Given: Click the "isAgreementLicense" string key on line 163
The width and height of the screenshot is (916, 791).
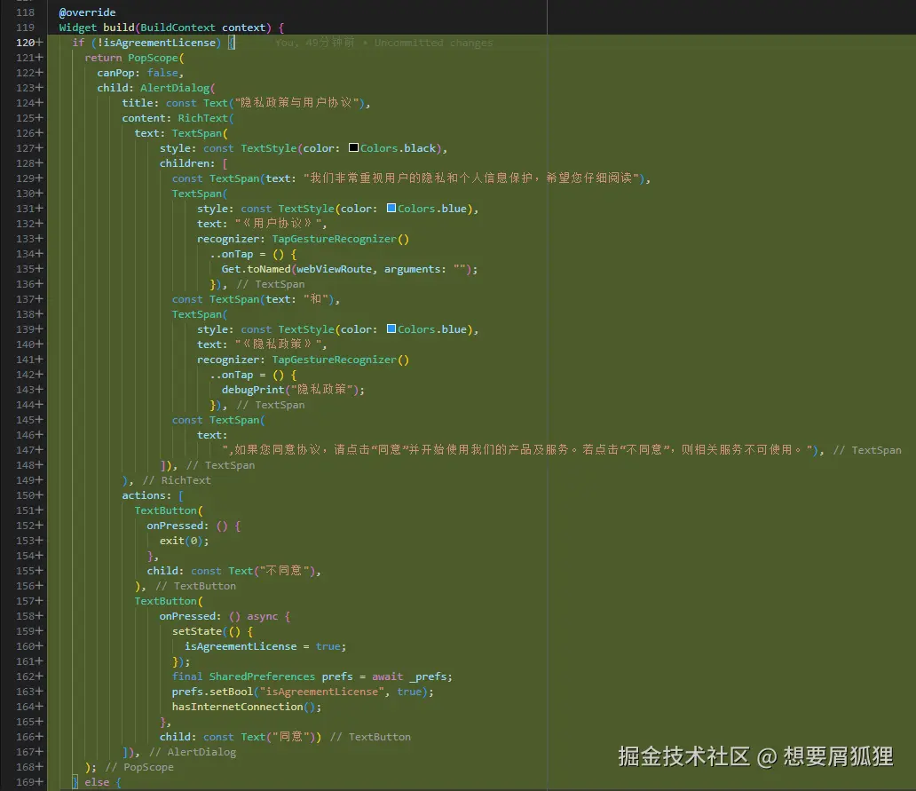Looking at the screenshot, I should click(x=321, y=692).
